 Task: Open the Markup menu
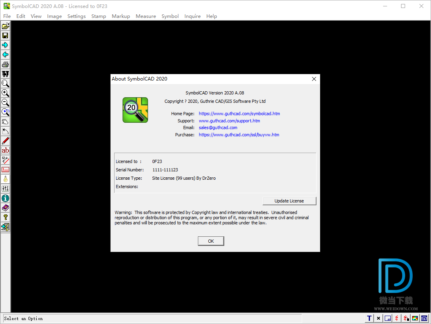(121, 16)
